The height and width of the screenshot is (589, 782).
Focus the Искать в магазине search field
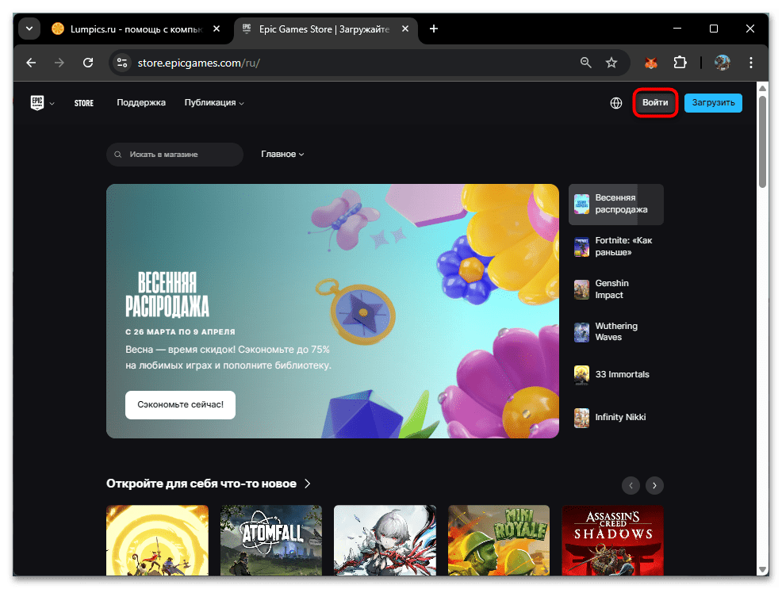click(x=174, y=155)
